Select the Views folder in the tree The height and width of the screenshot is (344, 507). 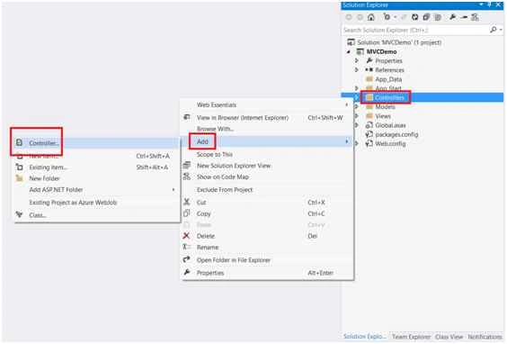(x=383, y=116)
